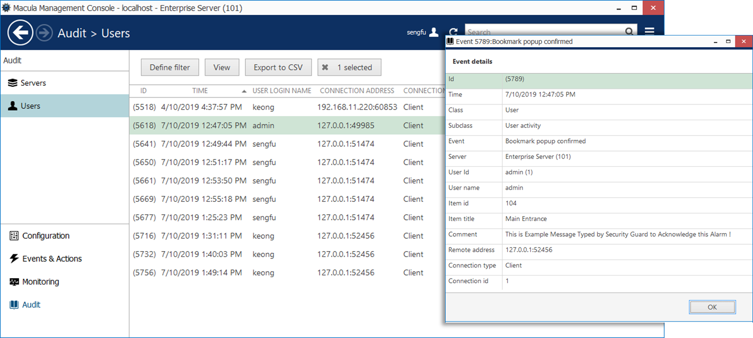Select row (5677) at 1:25:23 PM
This screenshot has width=753, height=338.
pyautogui.click(x=287, y=217)
